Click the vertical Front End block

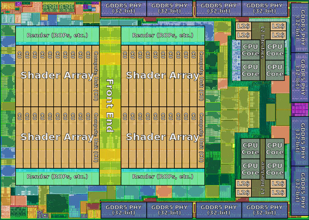(110, 106)
